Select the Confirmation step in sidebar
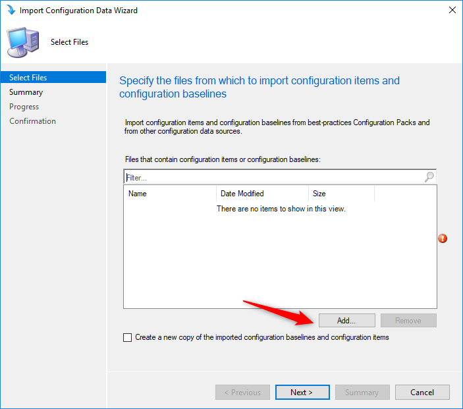The image size is (463, 409). (32, 121)
